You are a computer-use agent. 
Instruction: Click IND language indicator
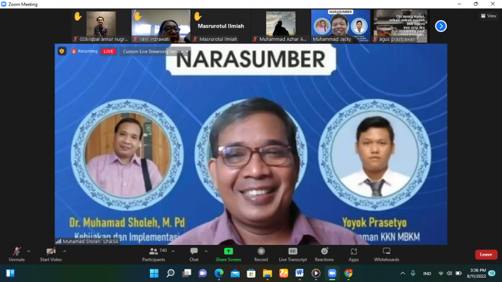pos(427,273)
